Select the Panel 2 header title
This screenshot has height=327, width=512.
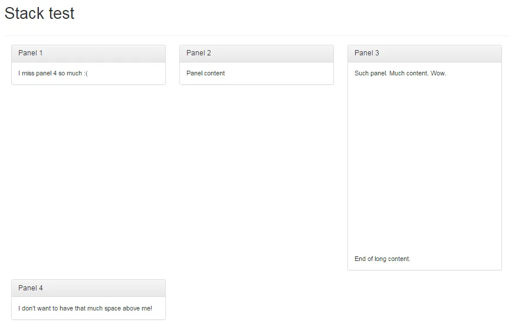pos(199,53)
